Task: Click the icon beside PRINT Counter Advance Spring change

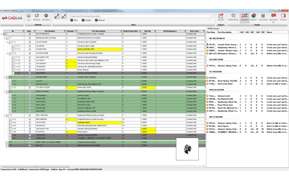Action: pyautogui.click(x=207, y=50)
